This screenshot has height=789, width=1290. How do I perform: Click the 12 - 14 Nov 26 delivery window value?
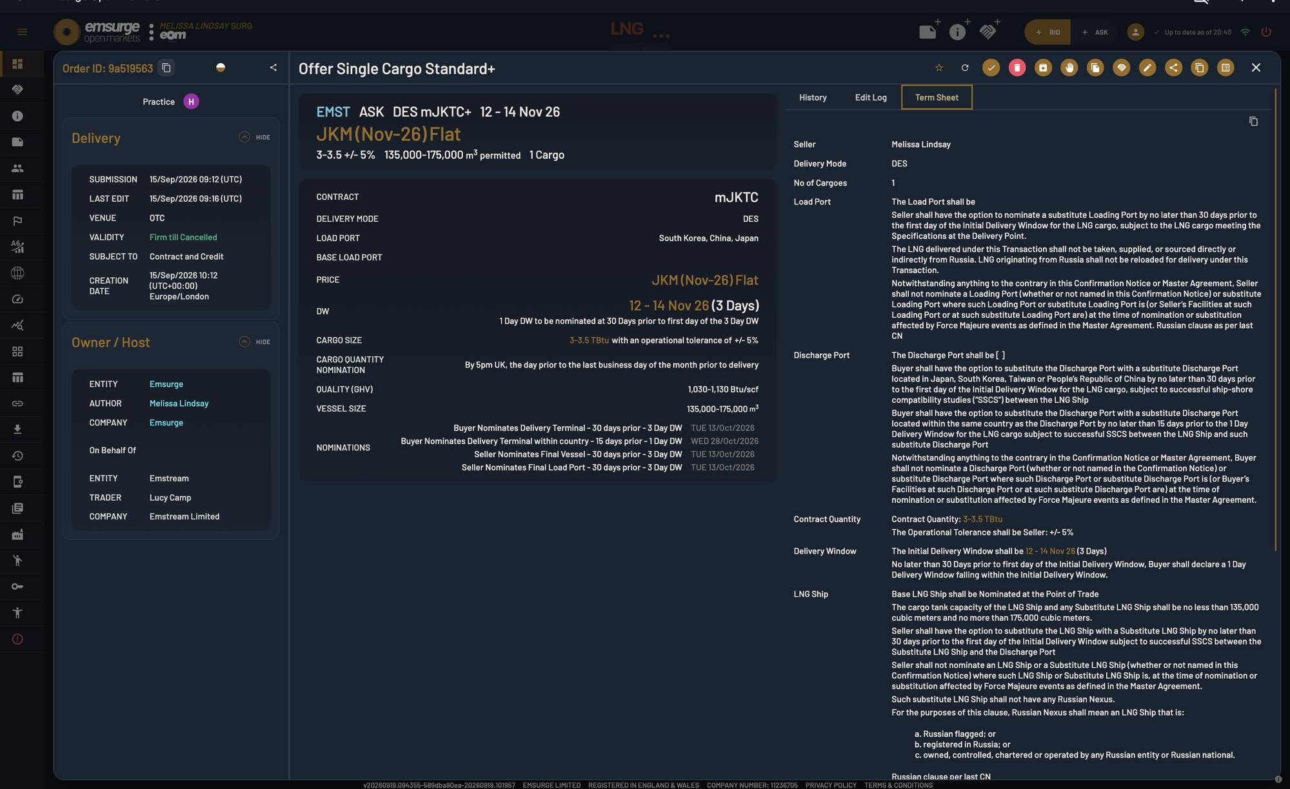(669, 306)
